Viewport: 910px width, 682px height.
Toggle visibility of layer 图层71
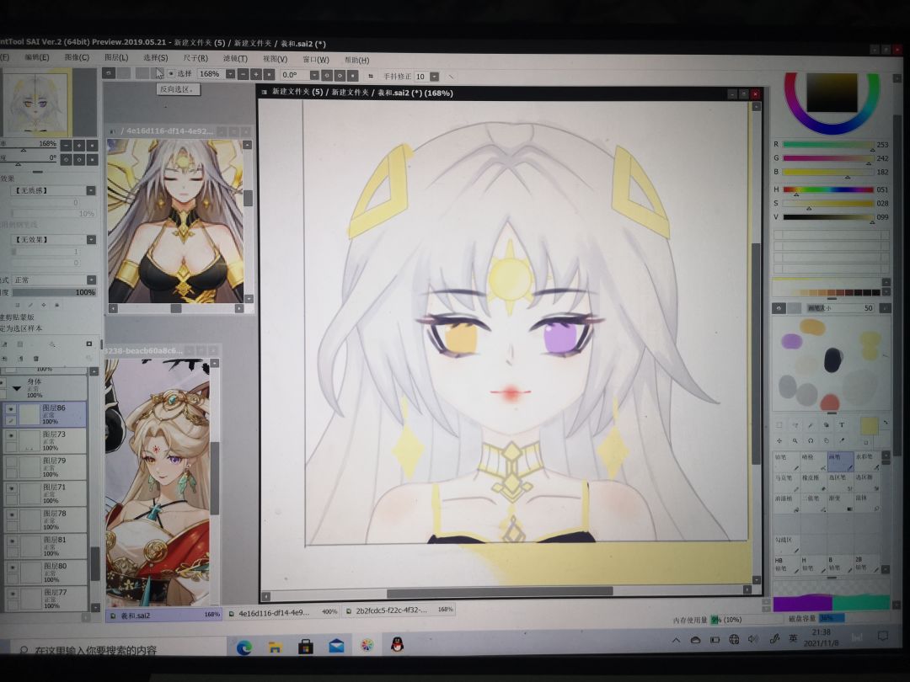(x=11, y=488)
